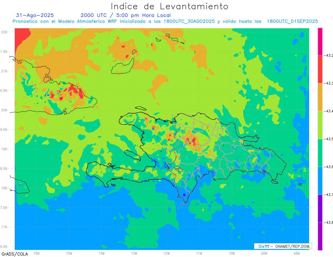Click the '72W' longitude label

tap(167, 253)
